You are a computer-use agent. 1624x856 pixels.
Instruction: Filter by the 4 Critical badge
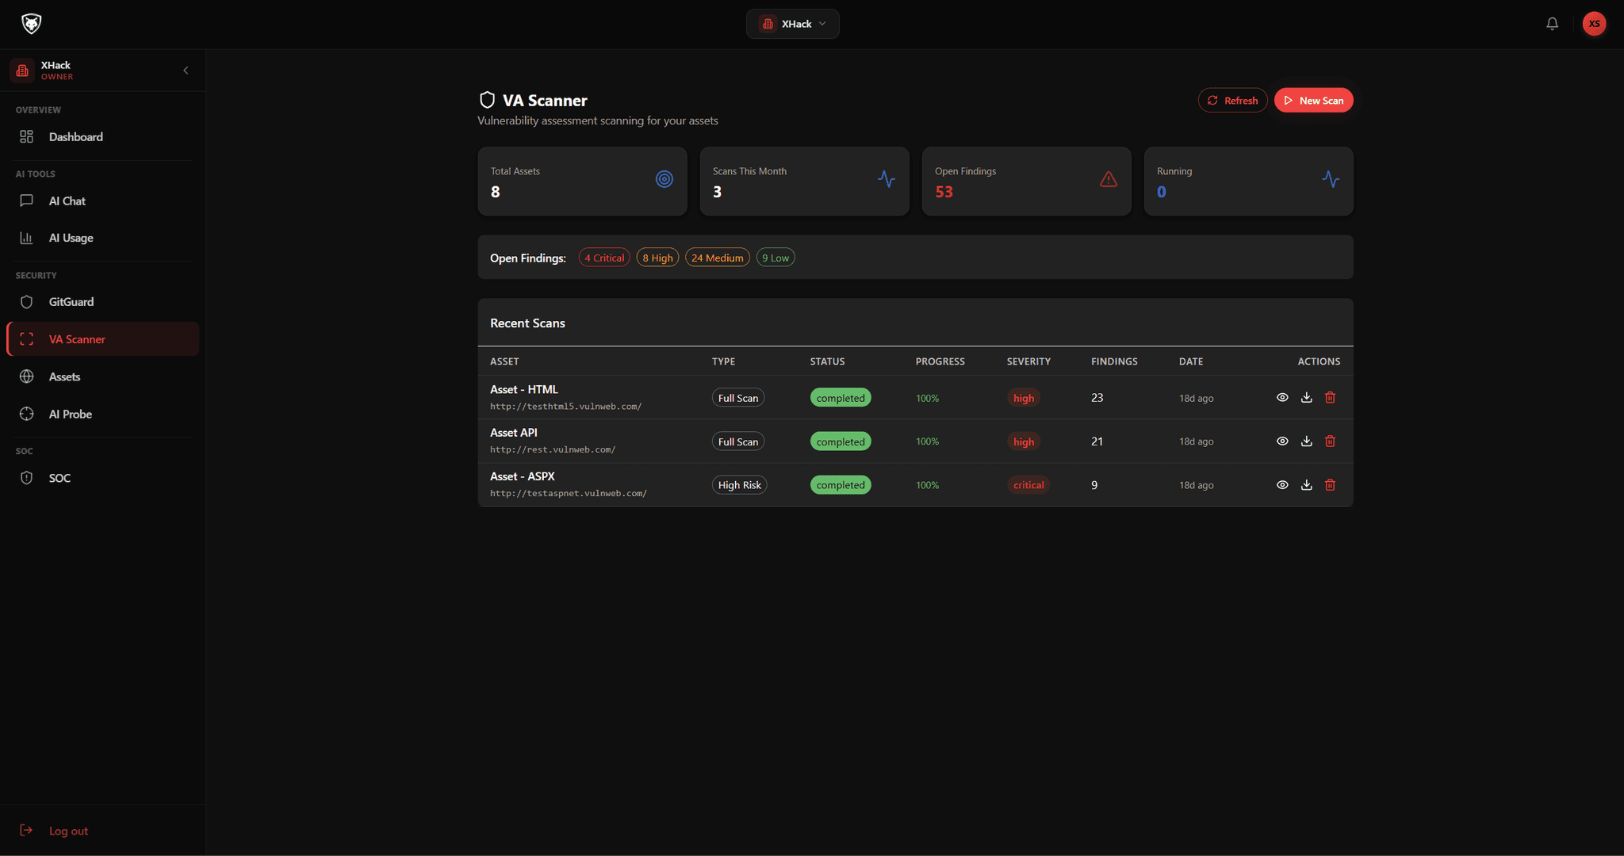click(604, 258)
